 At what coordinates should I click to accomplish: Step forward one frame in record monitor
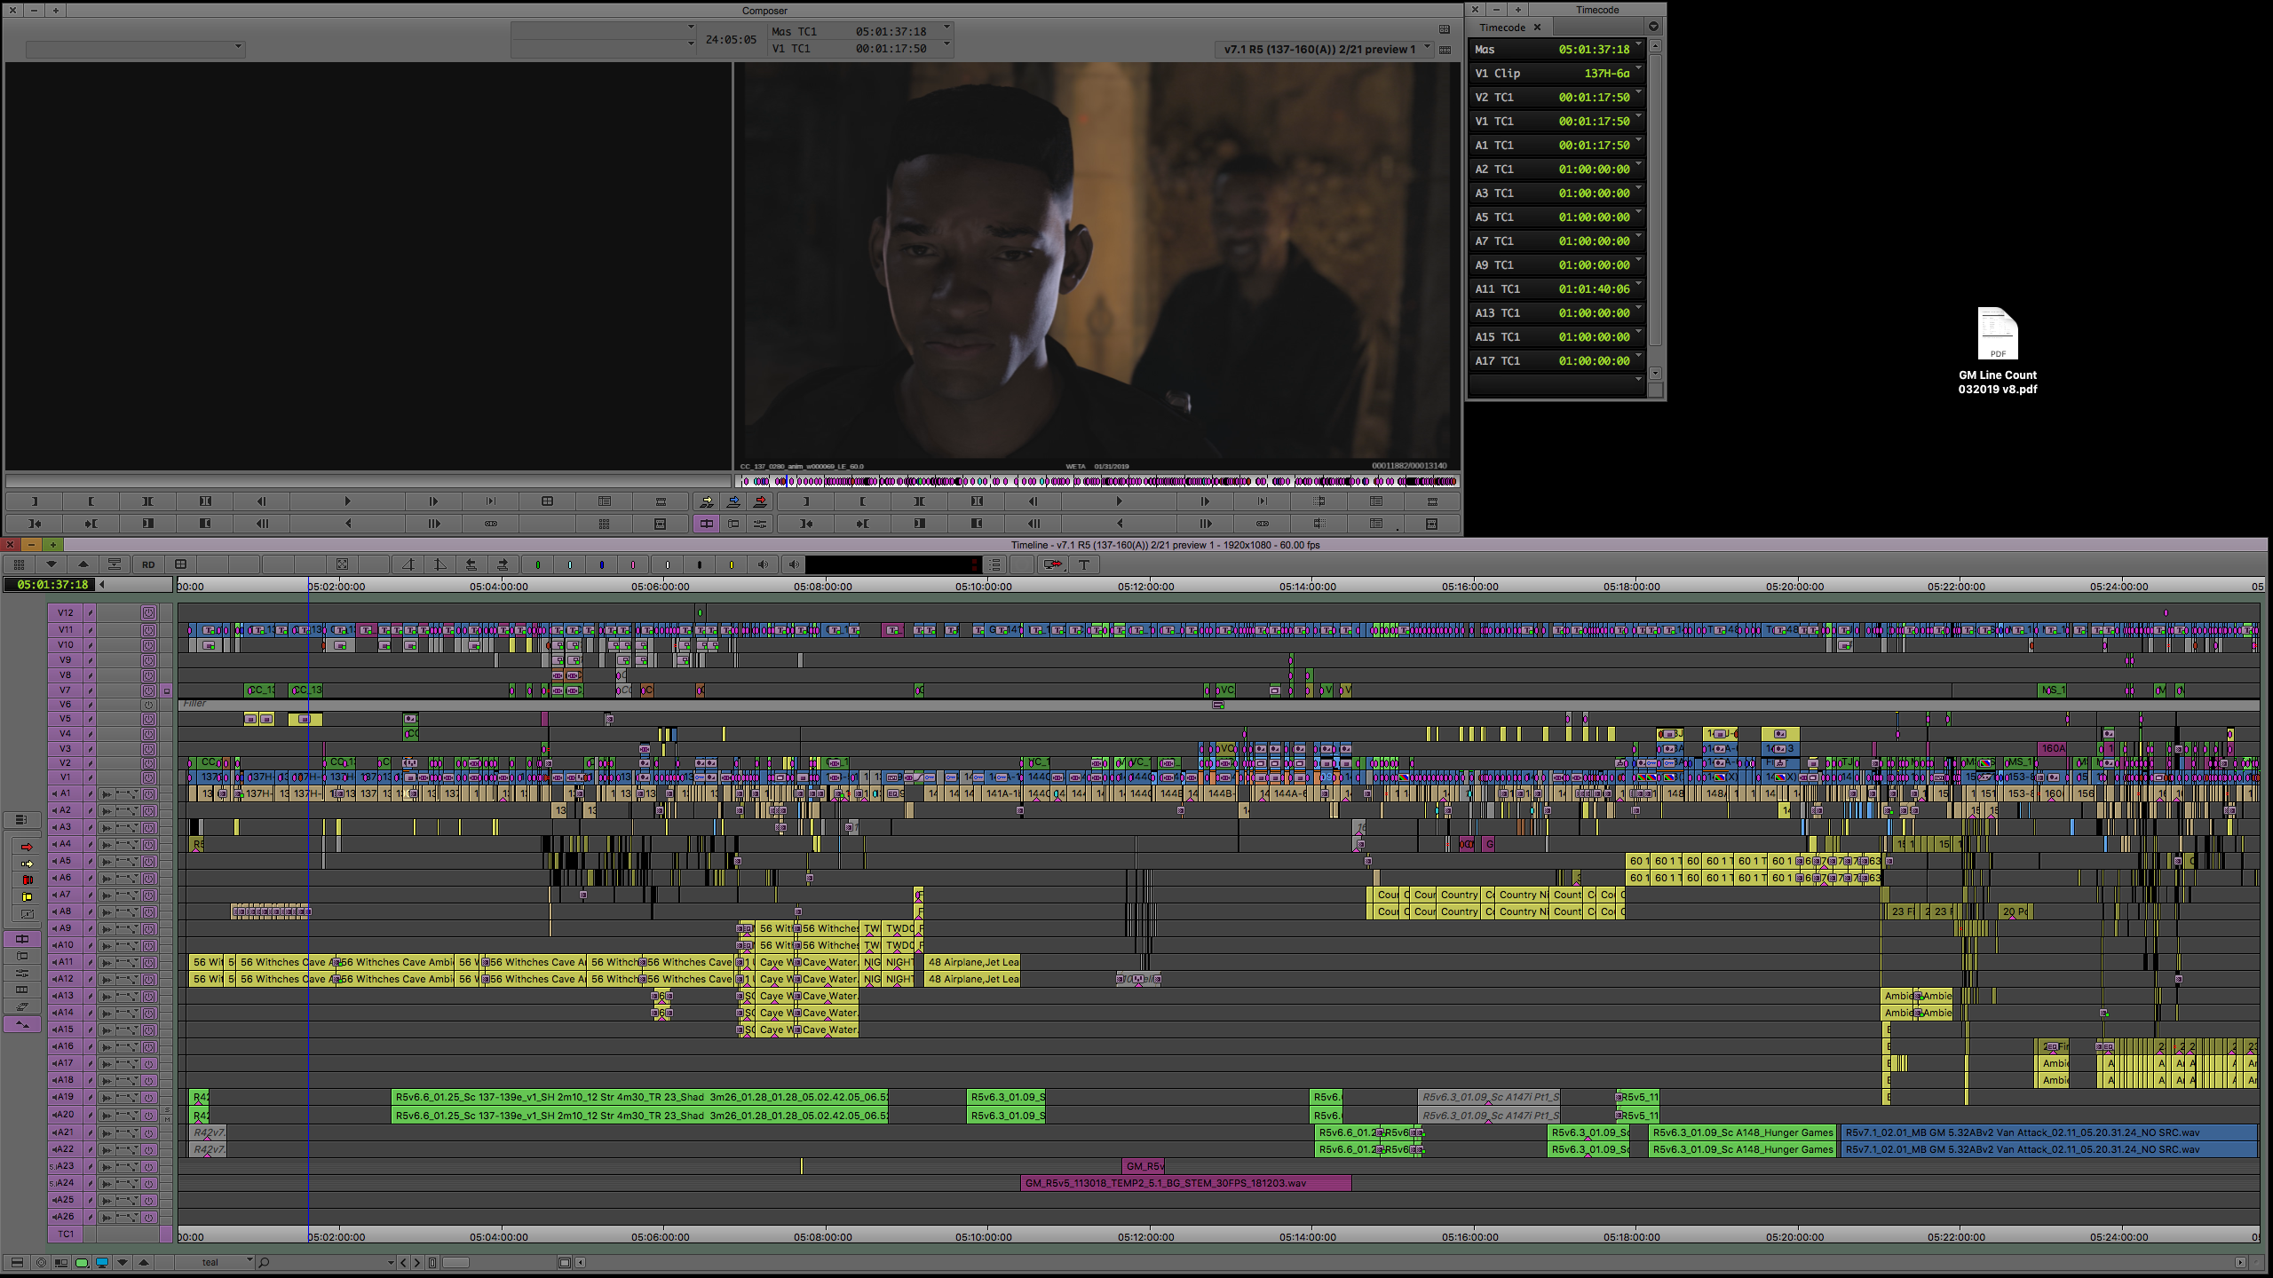(1205, 501)
